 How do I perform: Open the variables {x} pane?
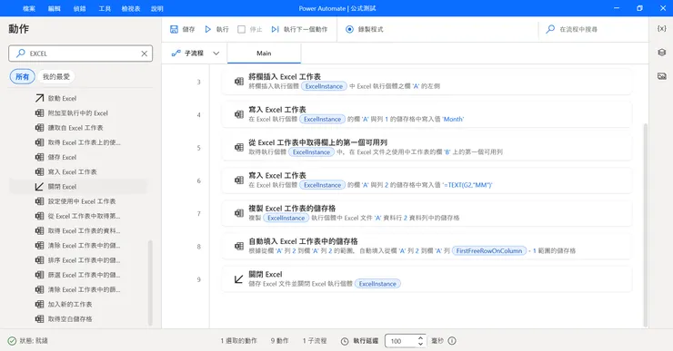[661, 29]
